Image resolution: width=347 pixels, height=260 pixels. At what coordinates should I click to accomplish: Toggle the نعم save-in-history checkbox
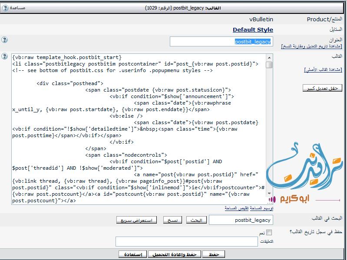tap(269, 232)
